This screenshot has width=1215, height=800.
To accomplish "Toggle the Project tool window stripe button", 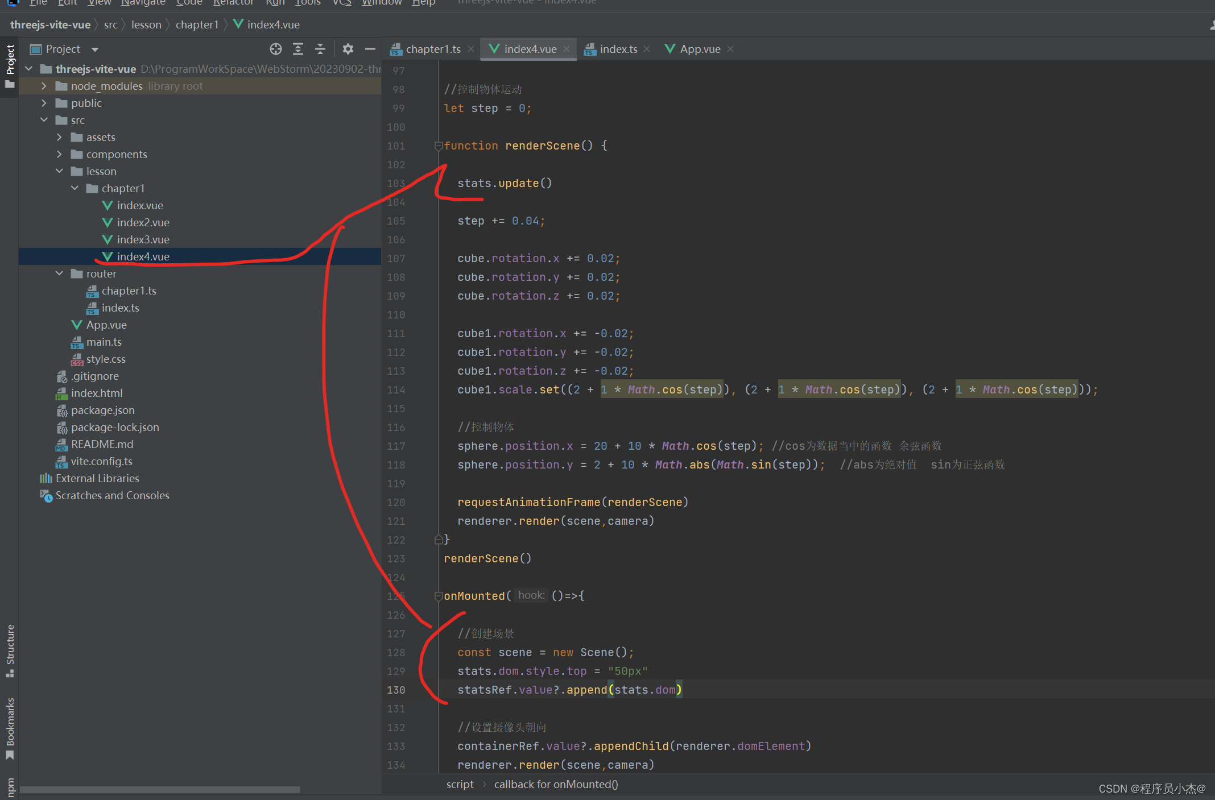I will click(x=10, y=66).
